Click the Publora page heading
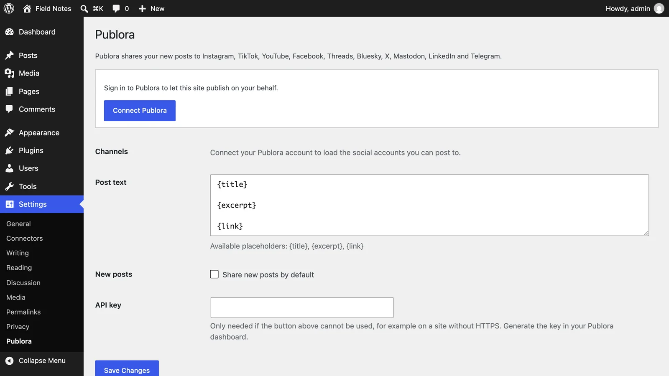Viewport: 669px width, 376px height. (x=115, y=35)
